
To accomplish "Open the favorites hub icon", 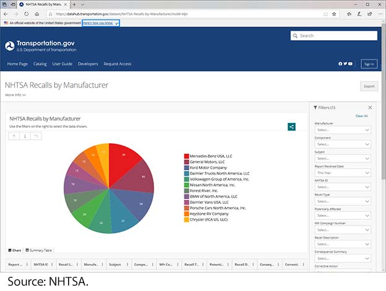I will (x=349, y=14).
